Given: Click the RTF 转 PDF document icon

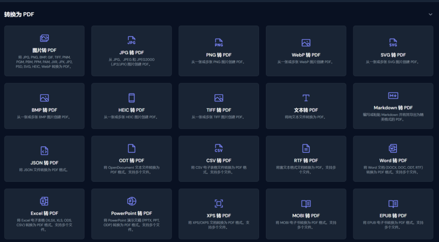Looking at the screenshot, I should pos(306,148).
